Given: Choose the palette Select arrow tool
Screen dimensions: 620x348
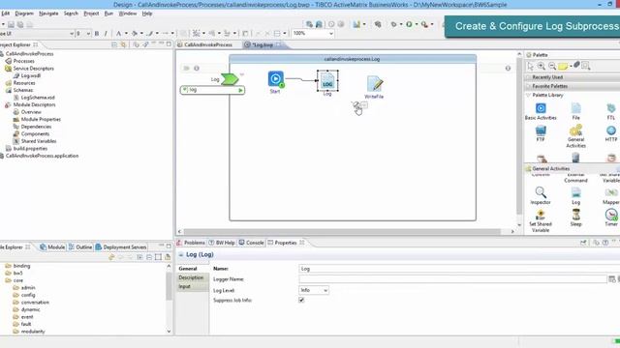Looking at the screenshot, I should point(530,67).
